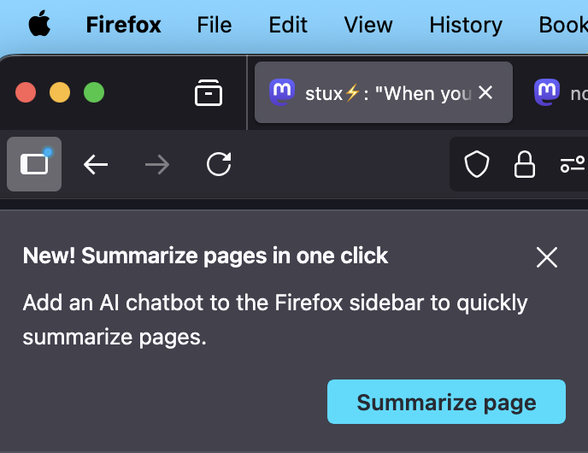Image resolution: width=588 pixels, height=453 pixels.
Task: Open the Firefox application menu
Action: [123, 25]
